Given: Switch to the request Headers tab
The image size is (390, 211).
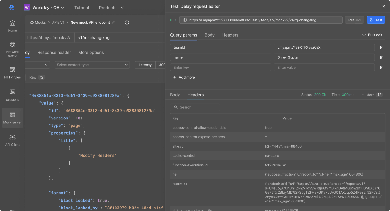Looking at the screenshot, I should [x=230, y=35].
